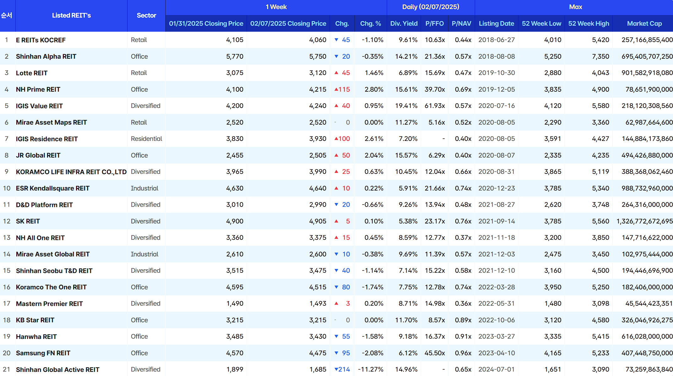Click the blue down arrow in Koramco The One row

tap(336, 287)
